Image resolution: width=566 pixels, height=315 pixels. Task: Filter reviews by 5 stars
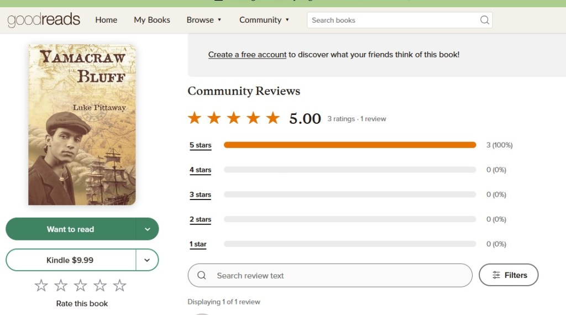tap(200, 145)
